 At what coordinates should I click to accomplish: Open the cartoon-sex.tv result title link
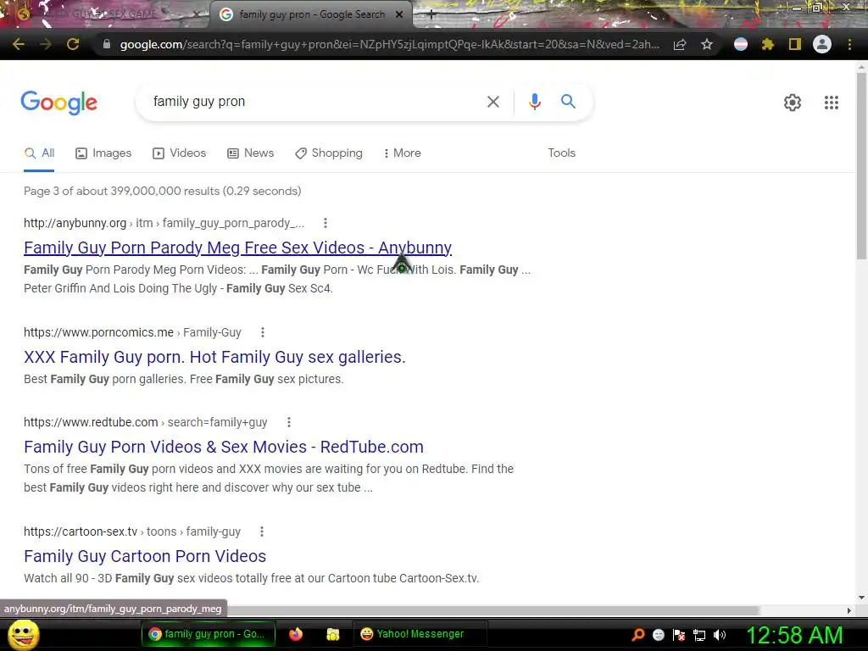pyautogui.click(x=145, y=556)
